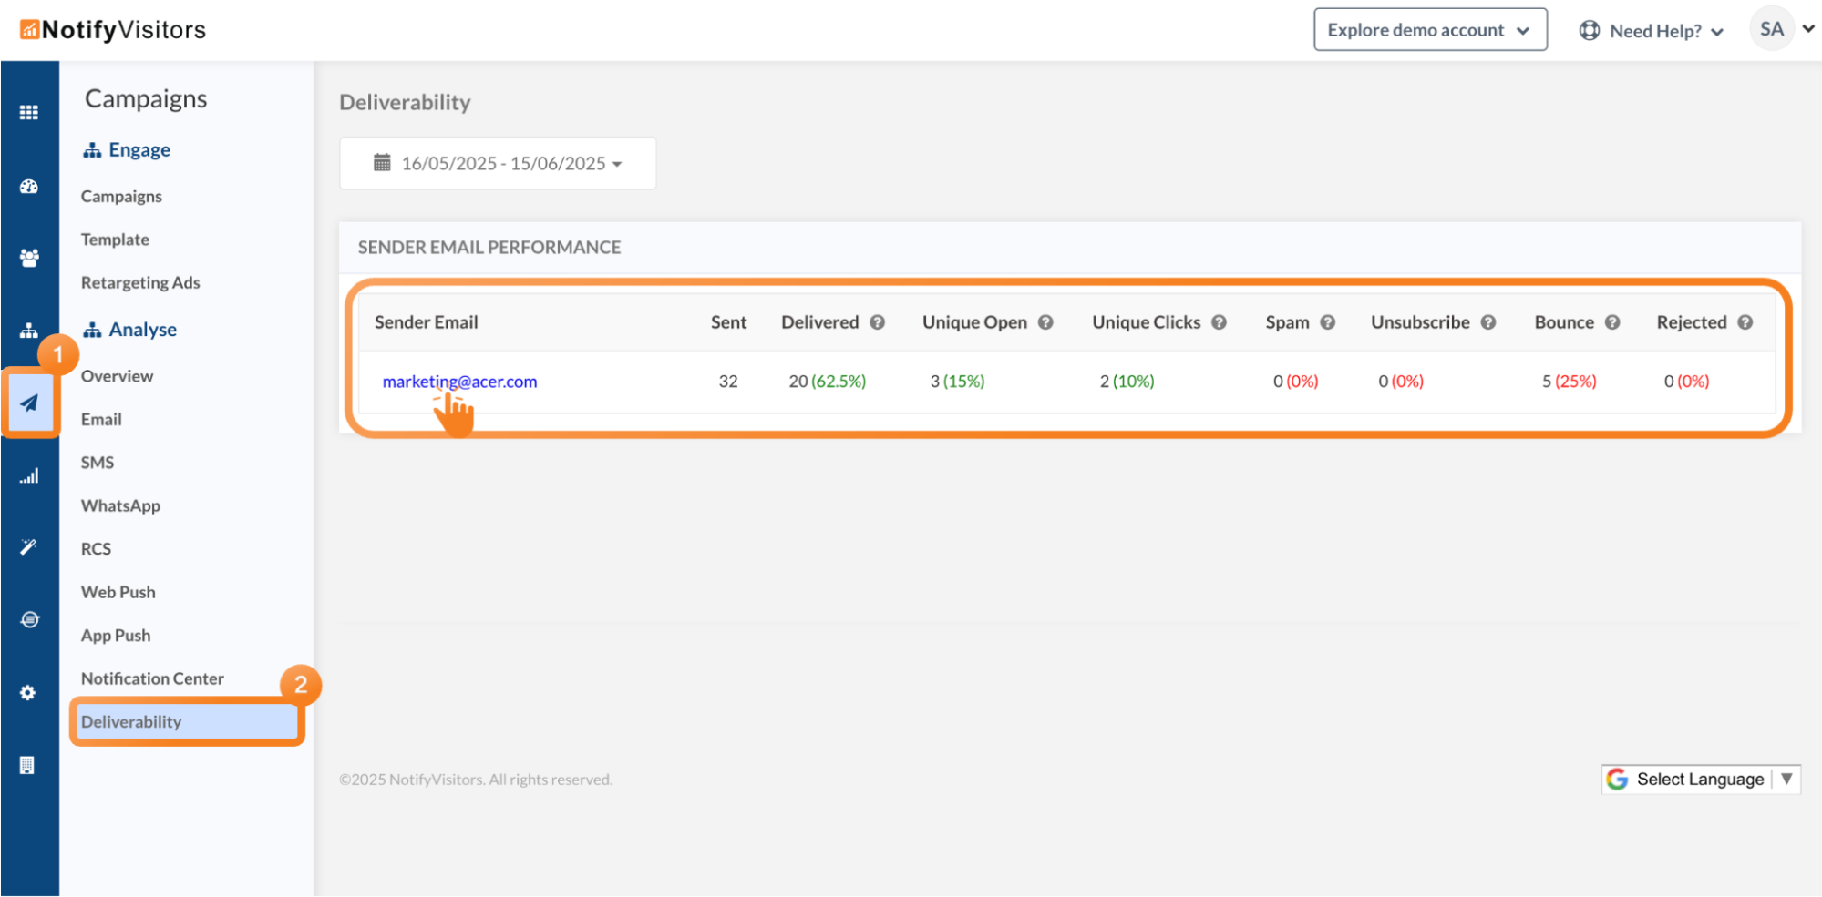Open the building icon in left rail
The height and width of the screenshot is (897, 1822).
pos(28,765)
